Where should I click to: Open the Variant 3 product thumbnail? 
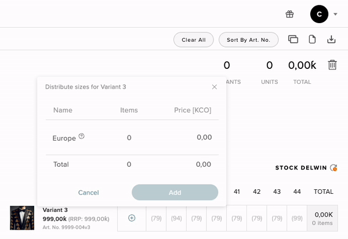pyautogui.click(x=22, y=218)
